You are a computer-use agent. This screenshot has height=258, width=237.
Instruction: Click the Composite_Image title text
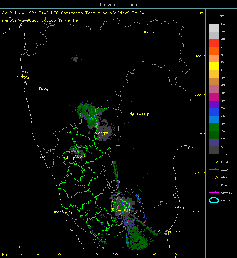point(118,5)
